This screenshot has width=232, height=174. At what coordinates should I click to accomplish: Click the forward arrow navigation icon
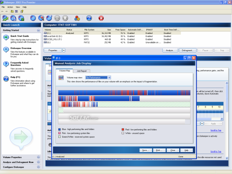6,12
